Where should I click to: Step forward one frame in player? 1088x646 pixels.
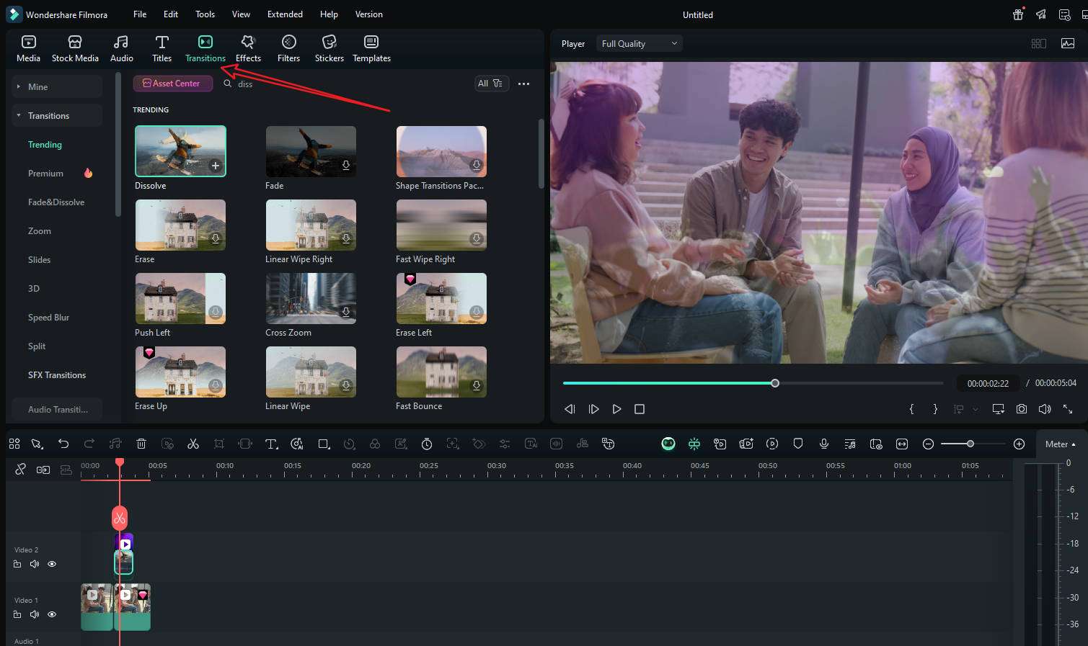(593, 409)
